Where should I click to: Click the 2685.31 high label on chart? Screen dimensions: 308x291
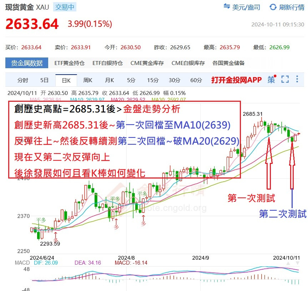pyautogui.click(x=253, y=114)
